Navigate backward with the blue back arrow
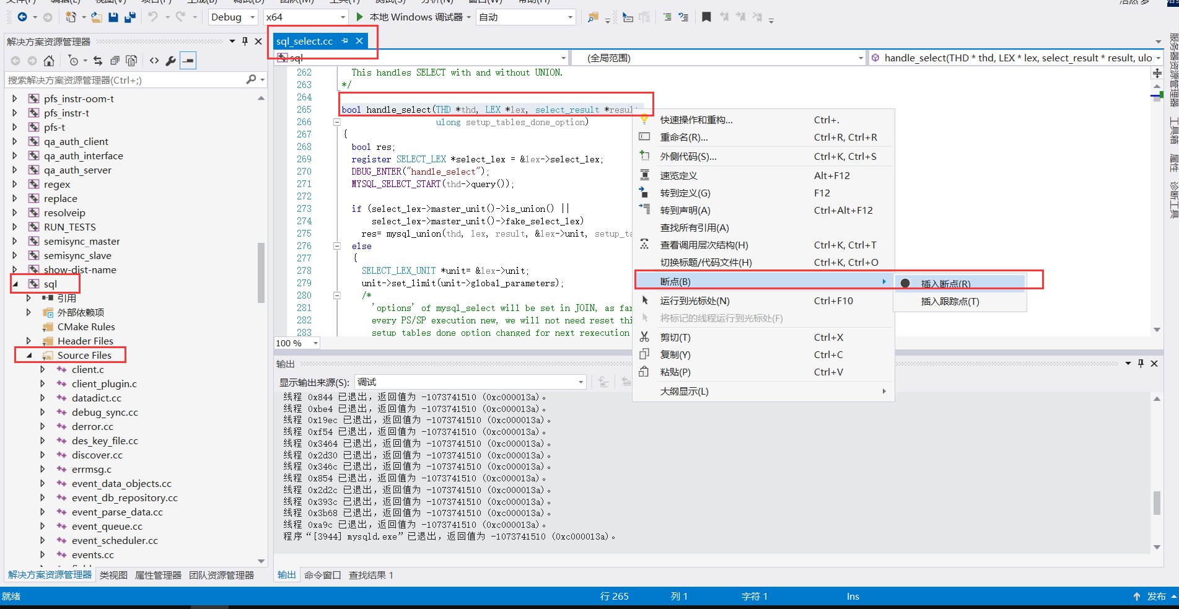Viewport: 1179px width, 609px height. 22,17
